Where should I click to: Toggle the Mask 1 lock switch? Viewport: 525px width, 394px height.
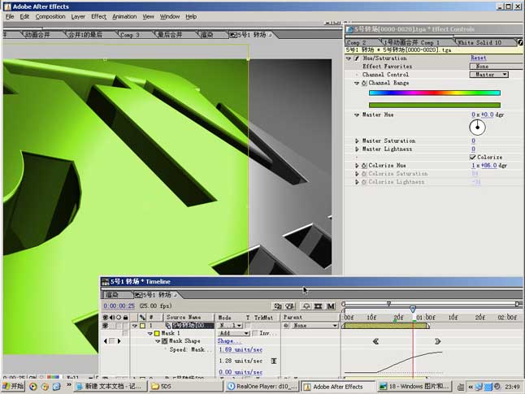tap(125, 333)
